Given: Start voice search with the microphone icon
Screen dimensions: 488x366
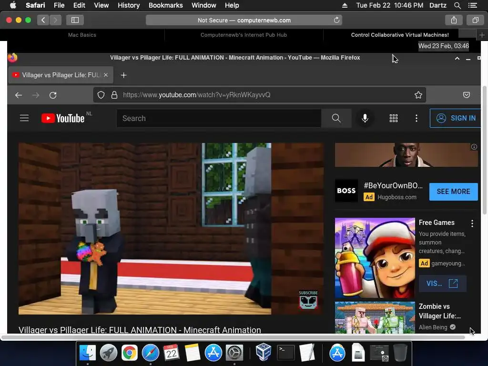Looking at the screenshot, I should tap(365, 118).
